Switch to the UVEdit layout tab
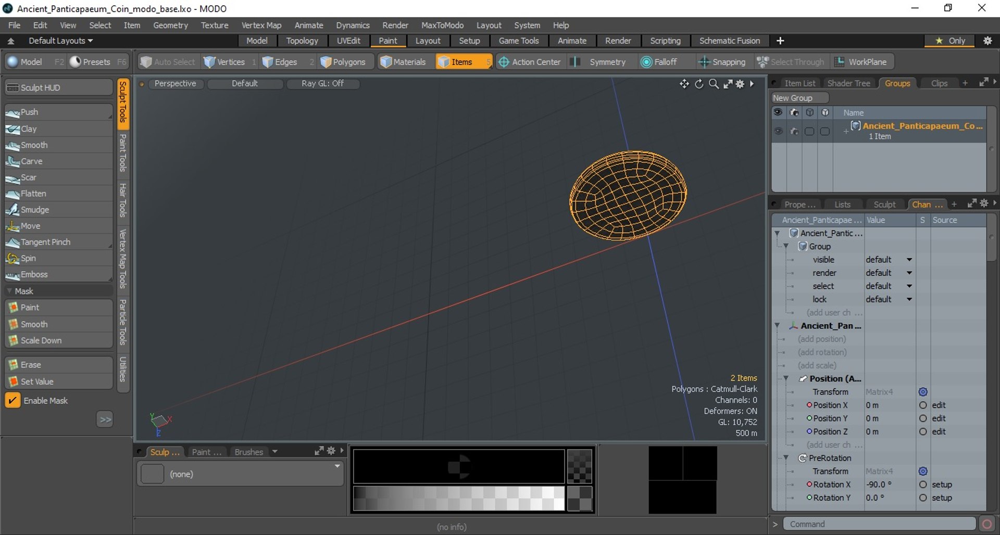The width and height of the screenshot is (1000, 535). coord(348,41)
